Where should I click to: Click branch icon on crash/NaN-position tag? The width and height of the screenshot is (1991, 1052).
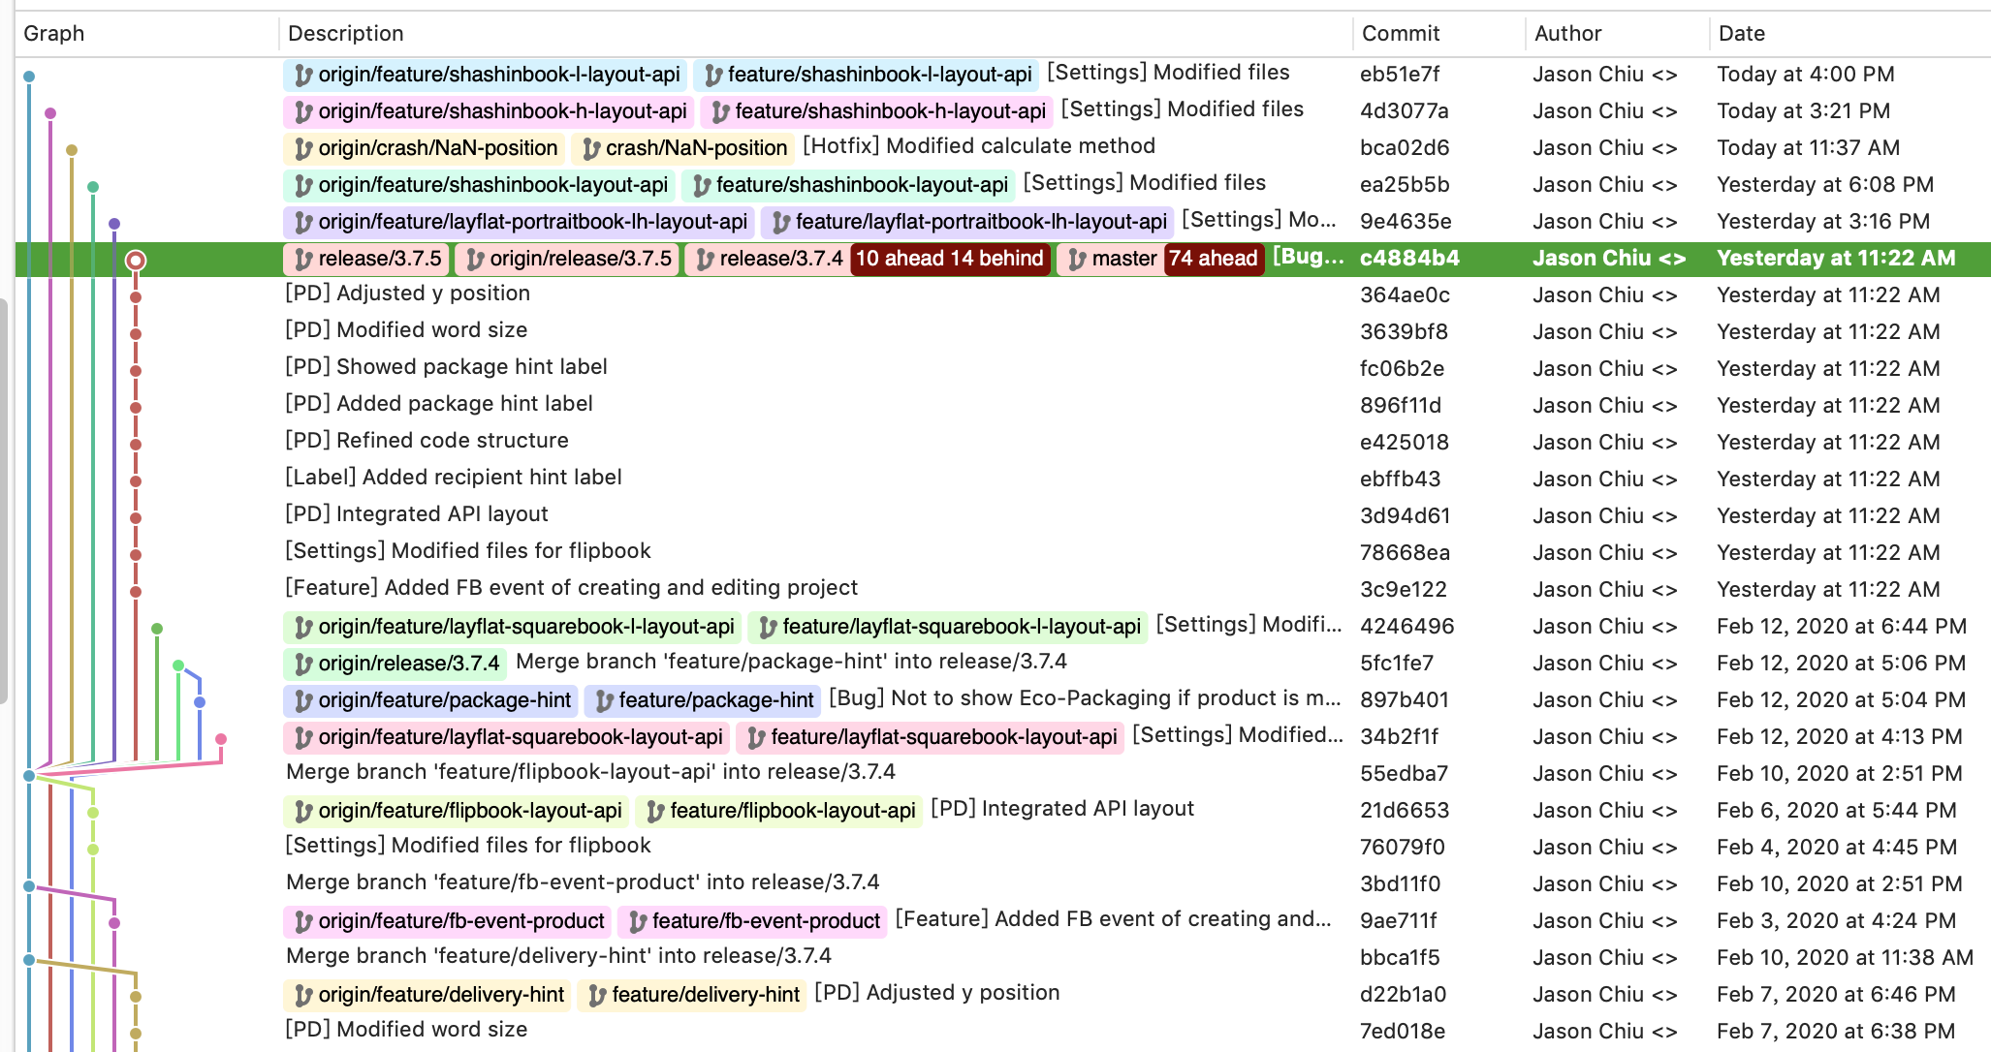(x=590, y=149)
